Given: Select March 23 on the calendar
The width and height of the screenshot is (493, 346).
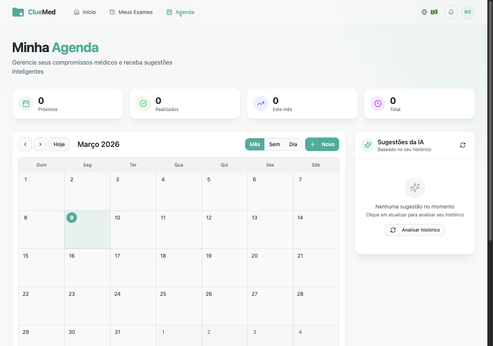Looking at the screenshot, I should click(x=88, y=306).
